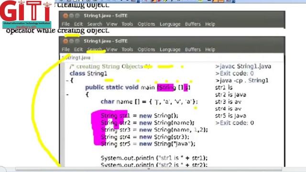The height and width of the screenshot is (172, 306).
Task: Click output line >java -cp . String1
Action: (242, 81)
